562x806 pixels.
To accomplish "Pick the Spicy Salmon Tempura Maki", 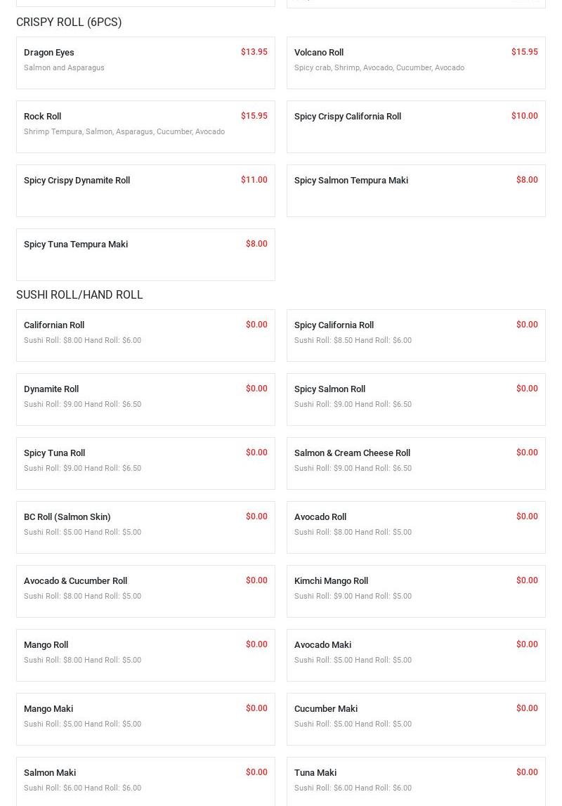I will pyautogui.click(x=351, y=181).
